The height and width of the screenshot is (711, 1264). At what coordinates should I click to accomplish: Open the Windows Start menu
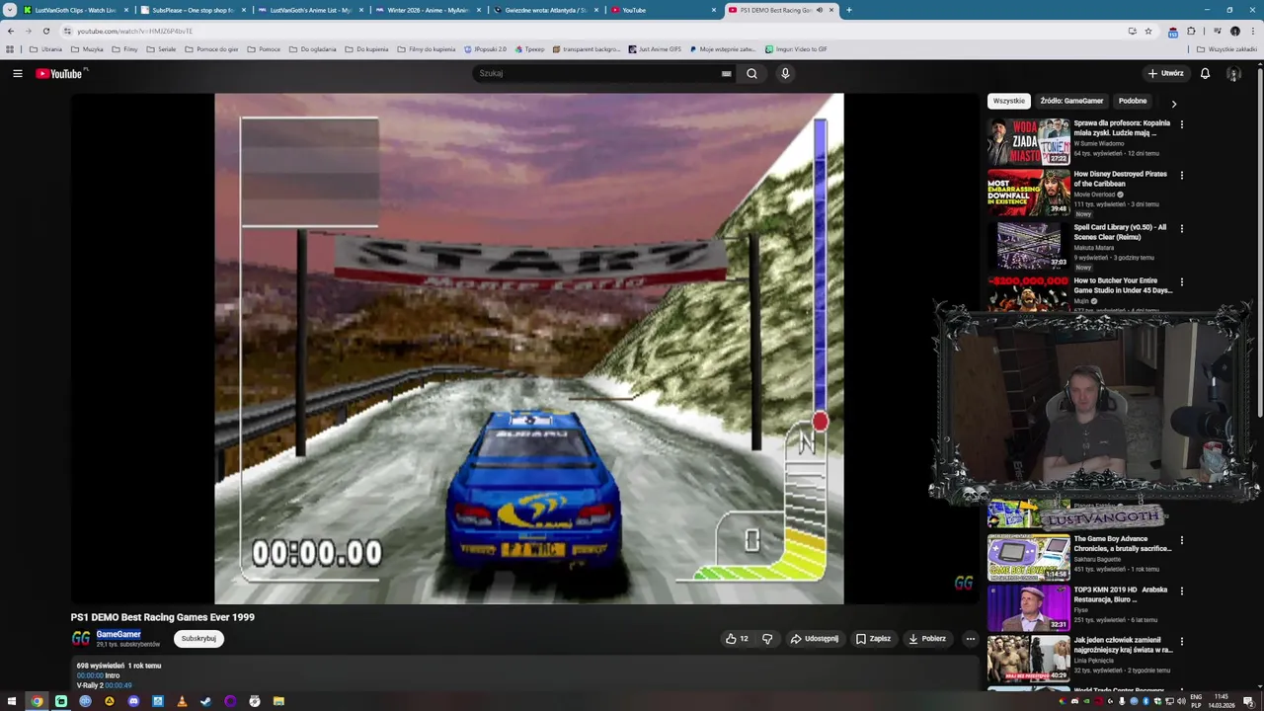pos(13,701)
